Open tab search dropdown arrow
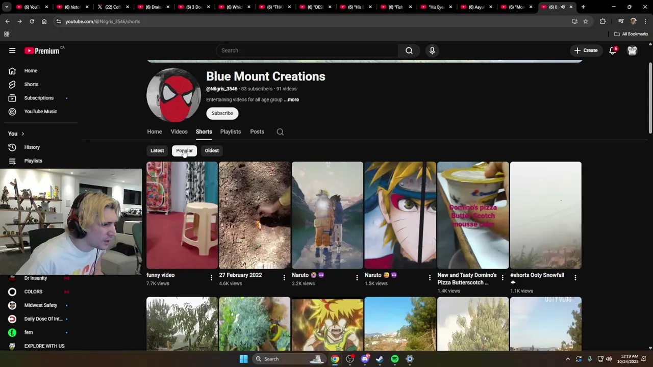 pyautogui.click(x=7, y=7)
